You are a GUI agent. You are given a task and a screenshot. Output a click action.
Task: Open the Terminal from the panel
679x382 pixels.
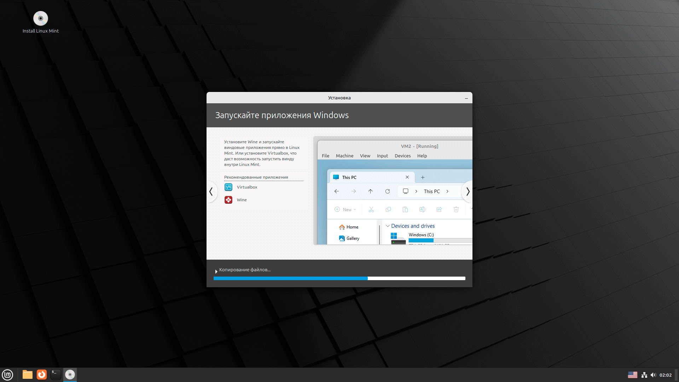click(x=56, y=375)
